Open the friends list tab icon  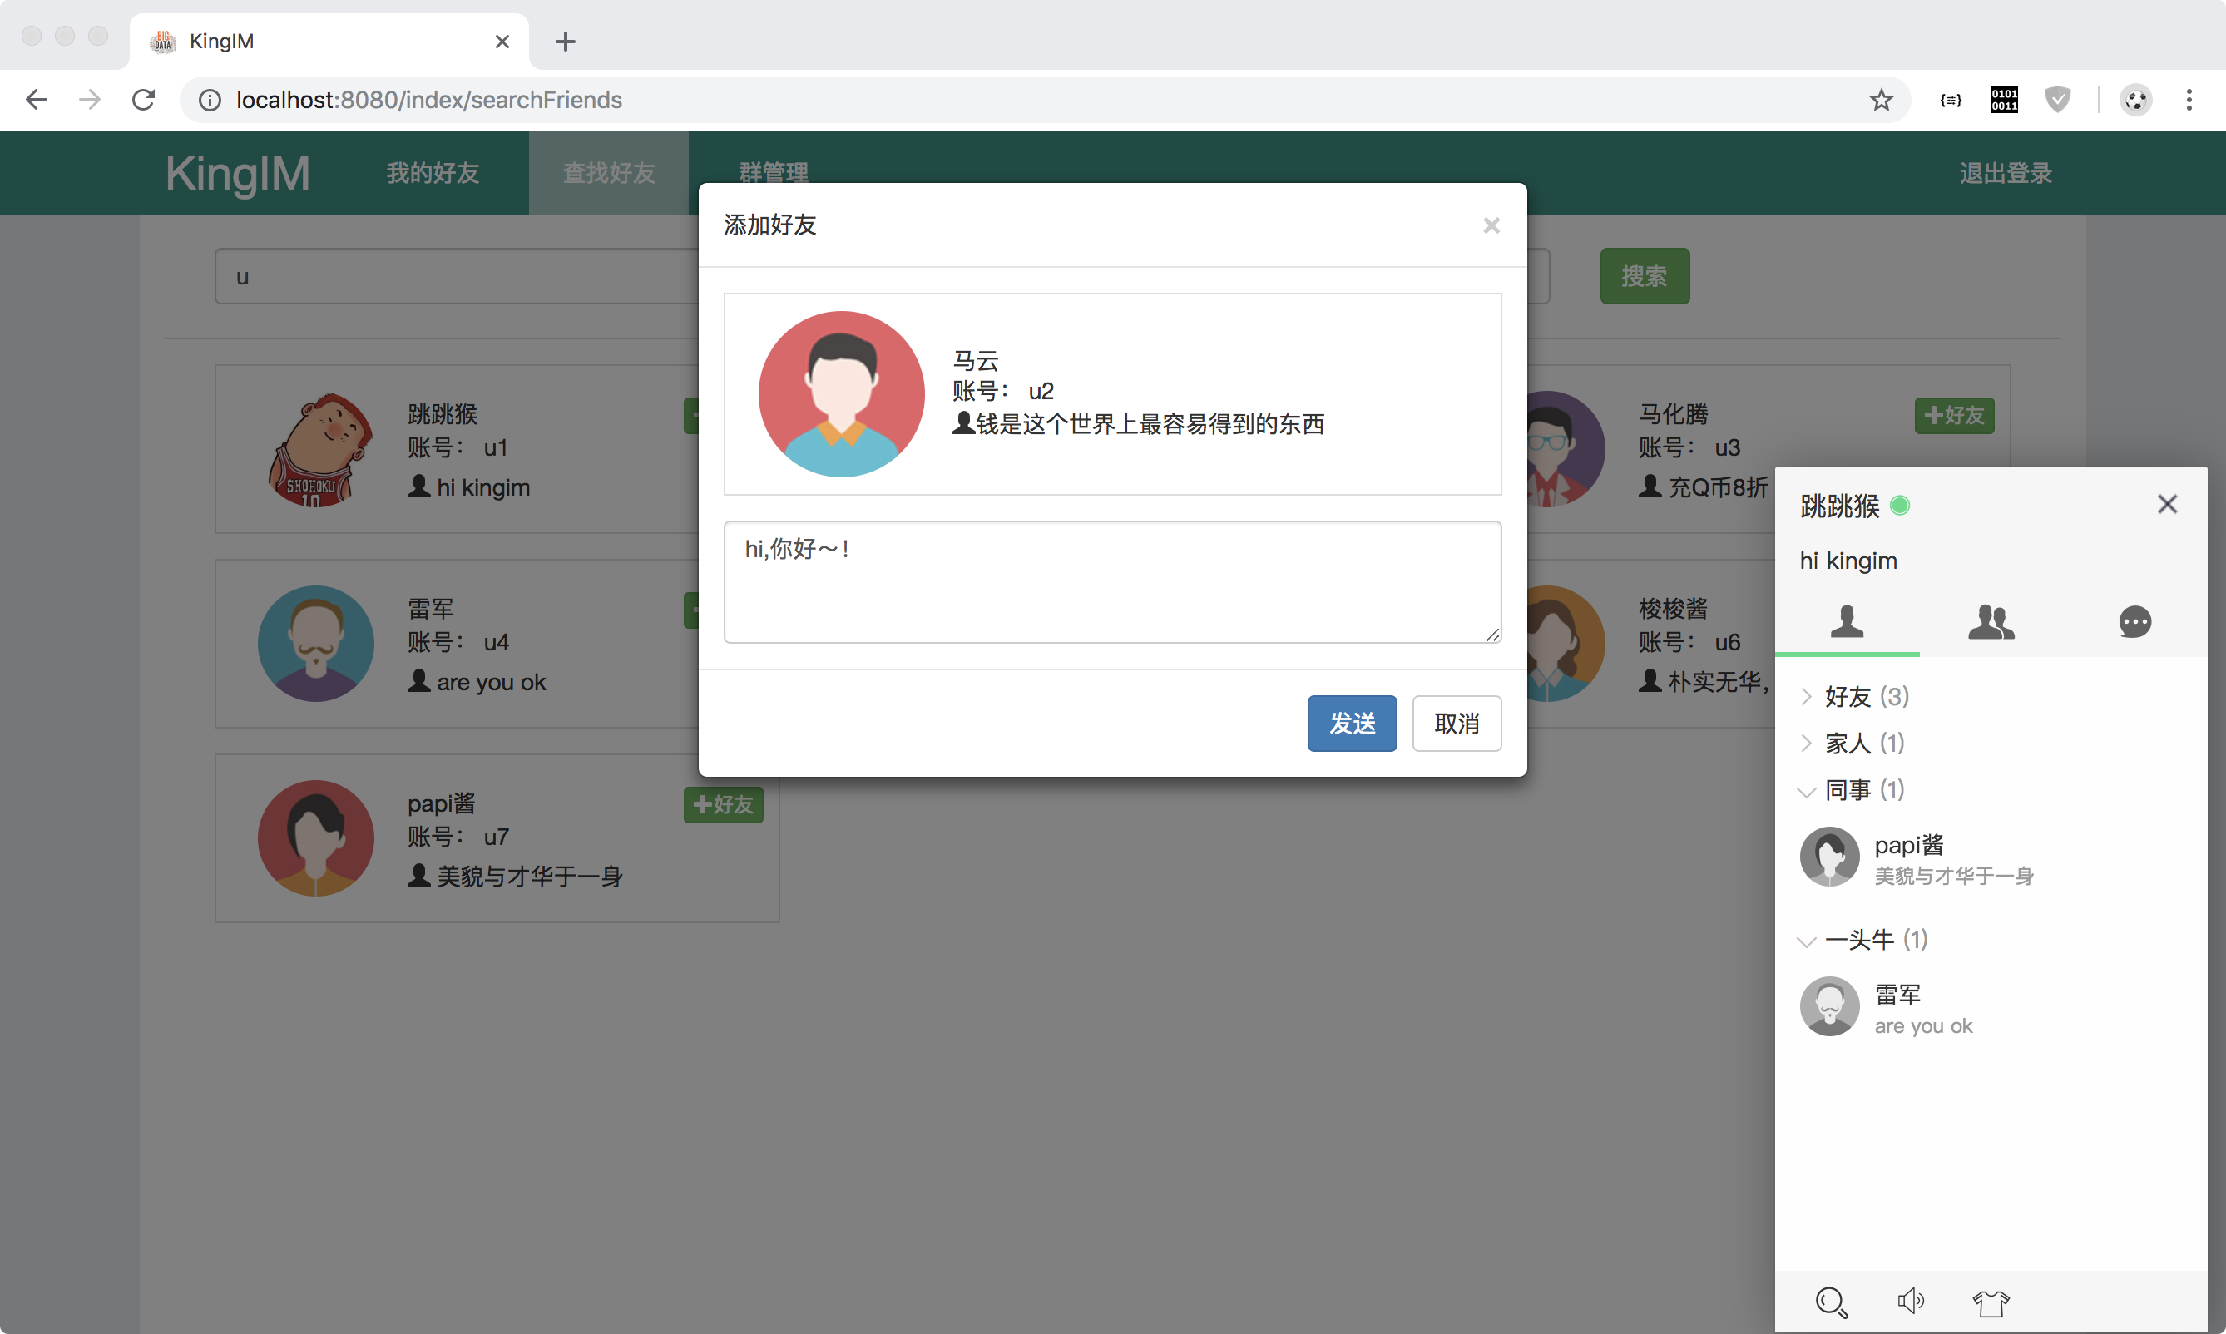coord(1847,621)
